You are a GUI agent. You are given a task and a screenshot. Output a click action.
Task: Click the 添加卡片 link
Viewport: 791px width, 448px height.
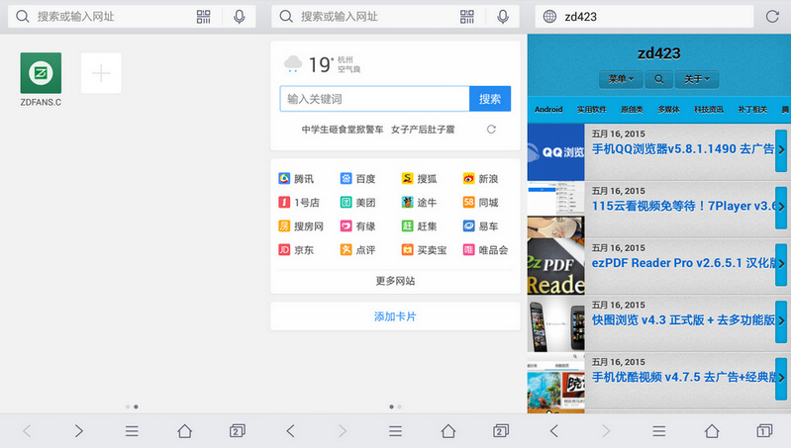pos(395,316)
